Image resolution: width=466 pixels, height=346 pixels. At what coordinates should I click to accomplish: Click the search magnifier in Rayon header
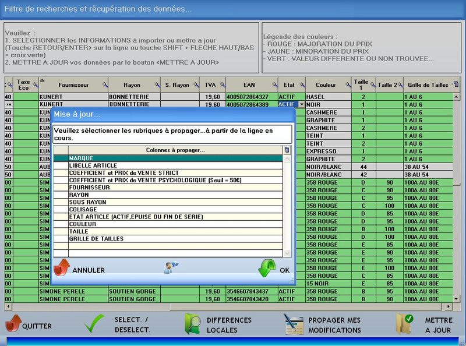(157, 84)
